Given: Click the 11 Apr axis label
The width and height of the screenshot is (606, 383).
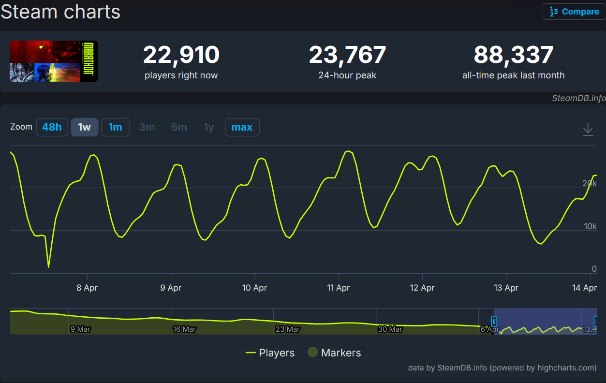Looking at the screenshot, I should (x=339, y=288).
